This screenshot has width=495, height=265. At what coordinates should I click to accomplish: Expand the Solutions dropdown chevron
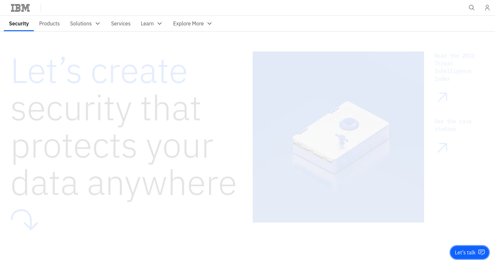point(98,23)
